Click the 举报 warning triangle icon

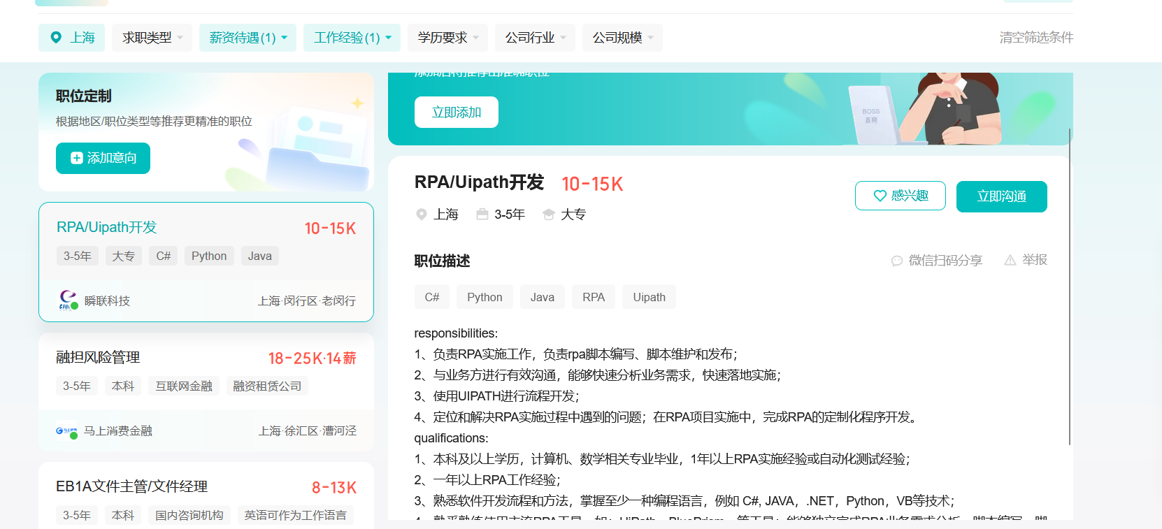click(1010, 260)
